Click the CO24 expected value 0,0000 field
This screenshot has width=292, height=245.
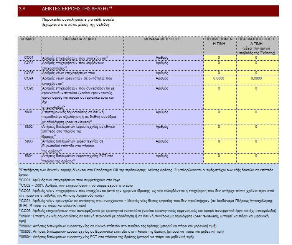coord(220,81)
